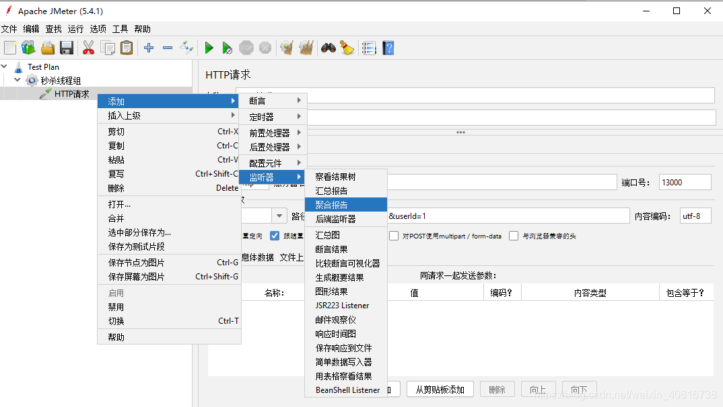Click the Toggle enabled state icon

pyautogui.click(x=186, y=48)
